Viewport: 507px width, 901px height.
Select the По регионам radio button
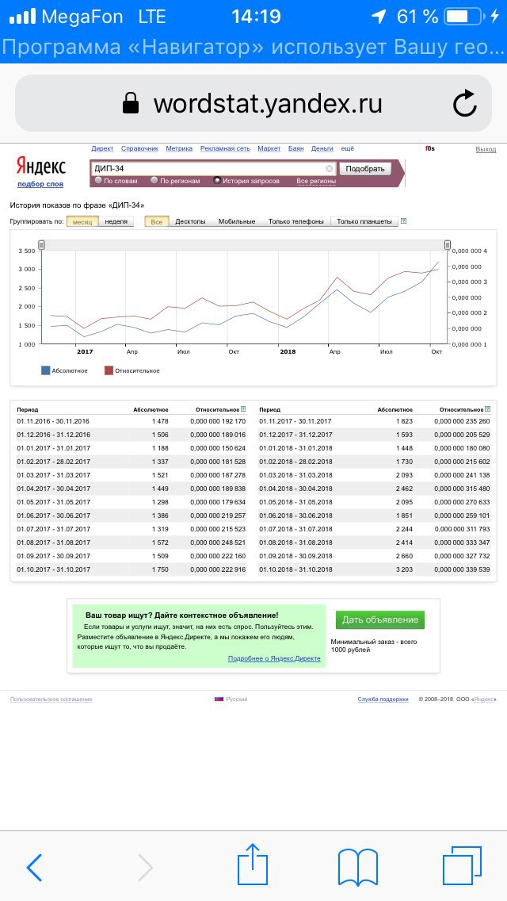[154, 180]
